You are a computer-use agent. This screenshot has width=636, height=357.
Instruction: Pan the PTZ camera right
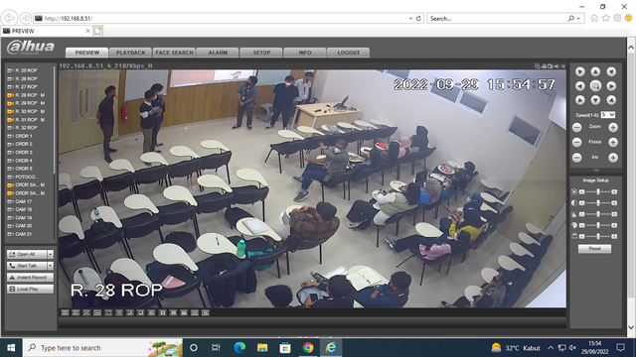[x=611, y=86]
